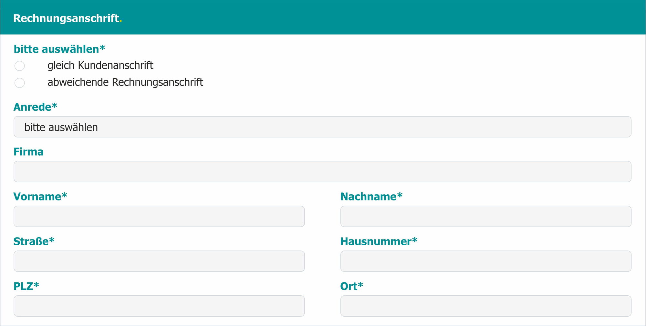
Task: Click the "gleich Kundenanschrift" option text
Action: tap(100, 66)
